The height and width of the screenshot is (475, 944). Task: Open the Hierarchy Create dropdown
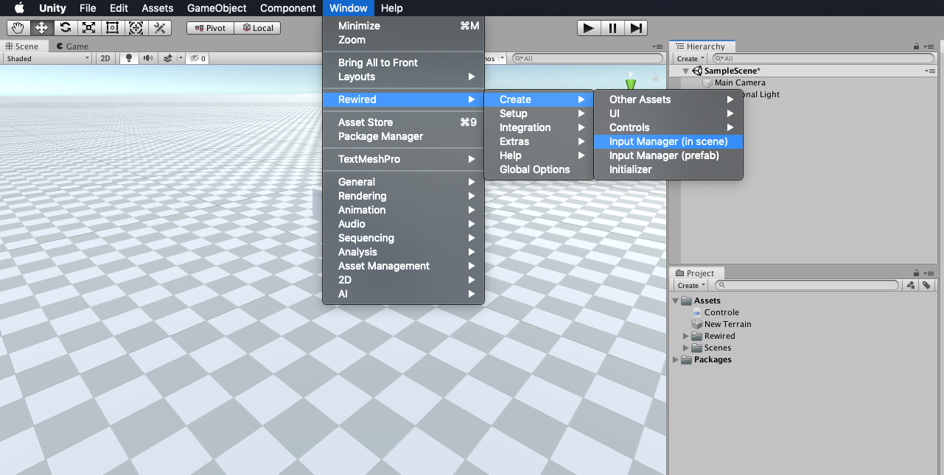pos(691,58)
